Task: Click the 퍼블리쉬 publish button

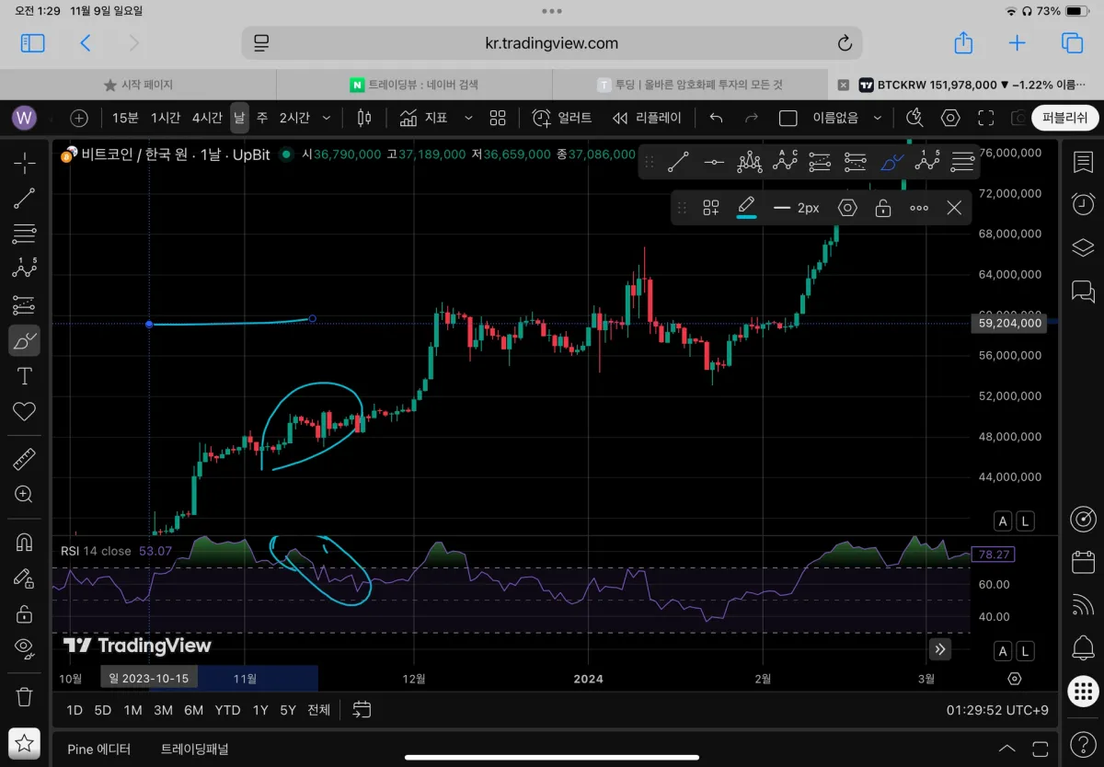Action: point(1065,118)
